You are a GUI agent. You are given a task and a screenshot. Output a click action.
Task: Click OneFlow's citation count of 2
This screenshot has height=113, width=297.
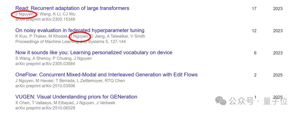(x=255, y=75)
